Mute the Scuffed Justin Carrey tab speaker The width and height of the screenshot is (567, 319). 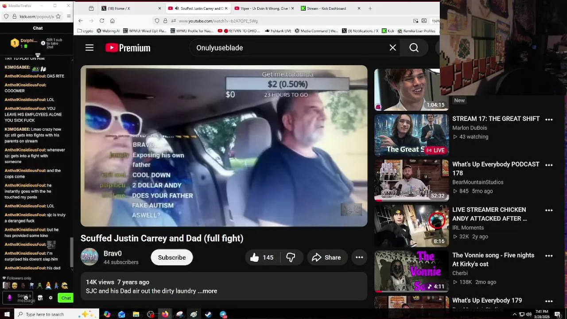[177, 8]
